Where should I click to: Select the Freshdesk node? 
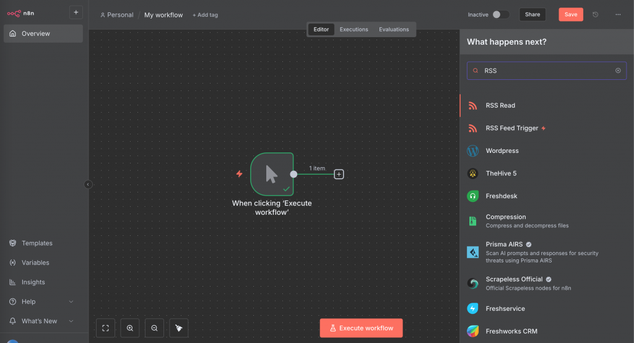(547, 196)
